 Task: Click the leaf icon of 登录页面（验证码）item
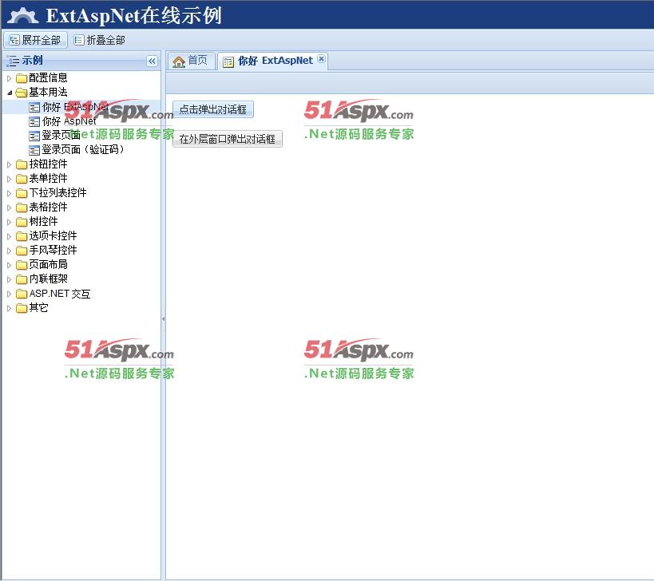pos(34,150)
